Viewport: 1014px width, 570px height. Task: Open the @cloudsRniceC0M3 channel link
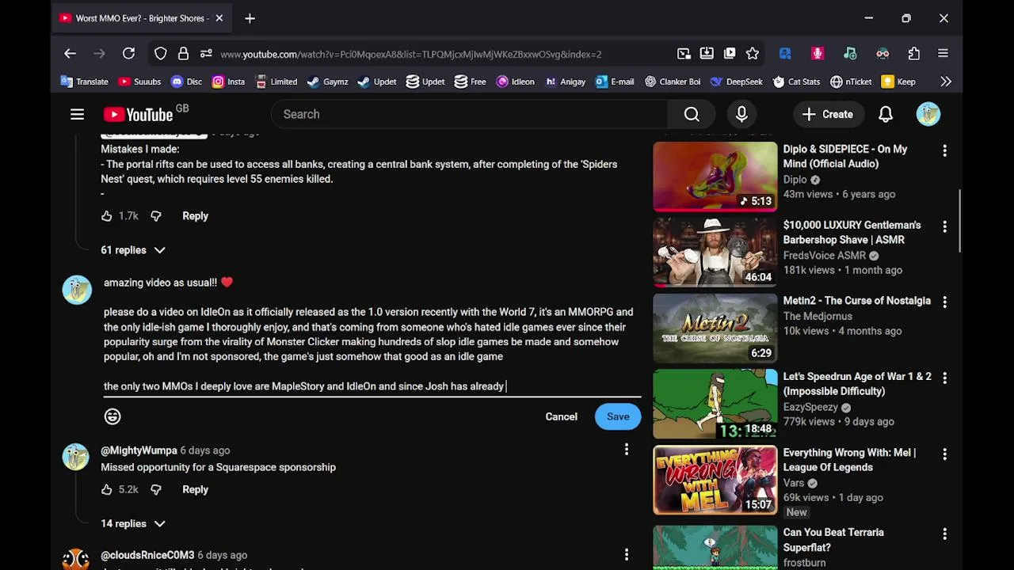pyautogui.click(x=147, y=555)
